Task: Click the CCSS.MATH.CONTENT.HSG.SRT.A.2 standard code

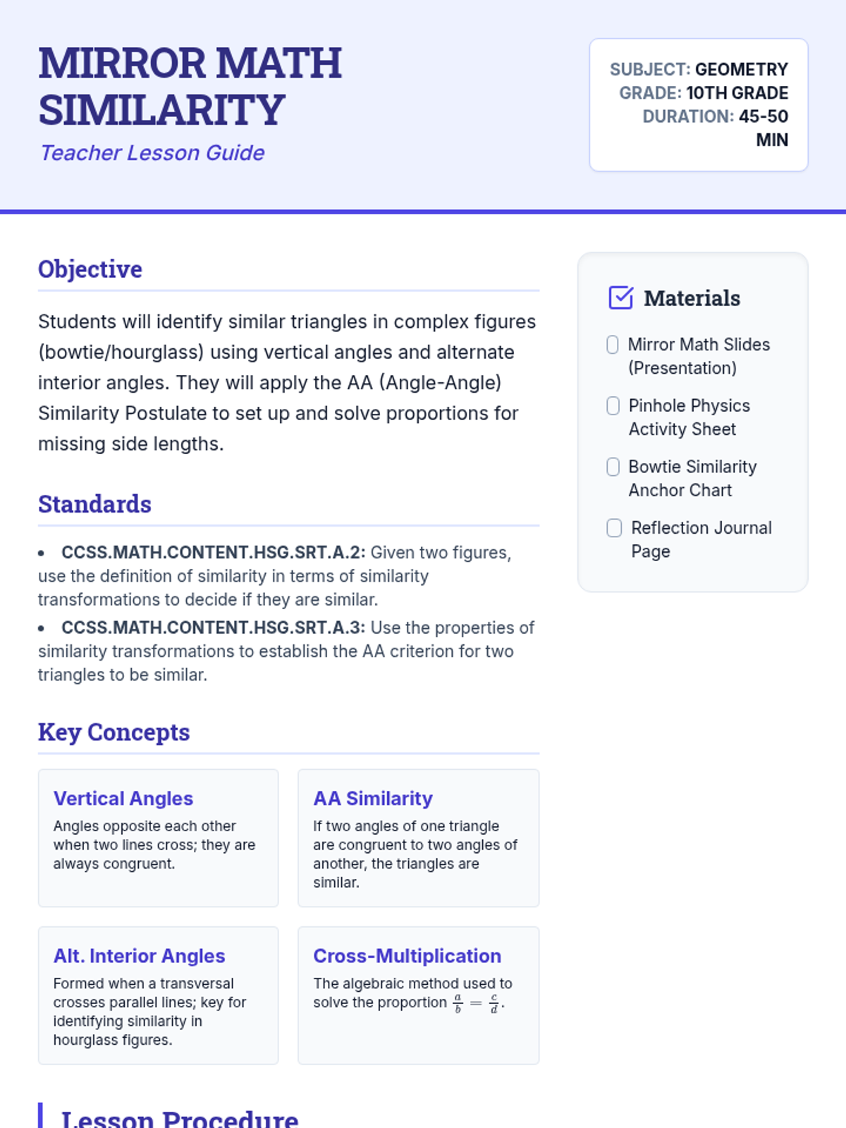Action: click(213, 553)
